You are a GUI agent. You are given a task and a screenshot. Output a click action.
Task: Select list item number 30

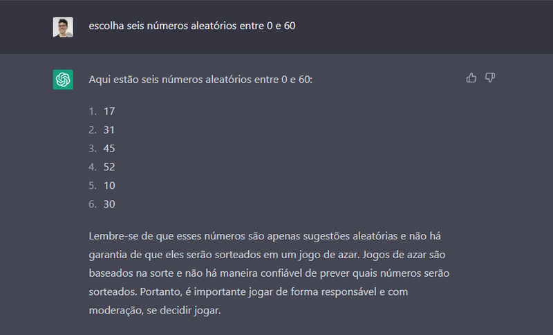point(109,204)
